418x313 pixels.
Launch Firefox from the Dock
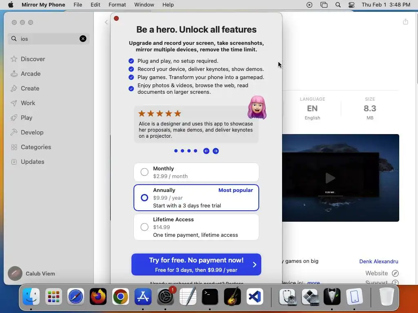pyautogui.click(x=98, y=297)
